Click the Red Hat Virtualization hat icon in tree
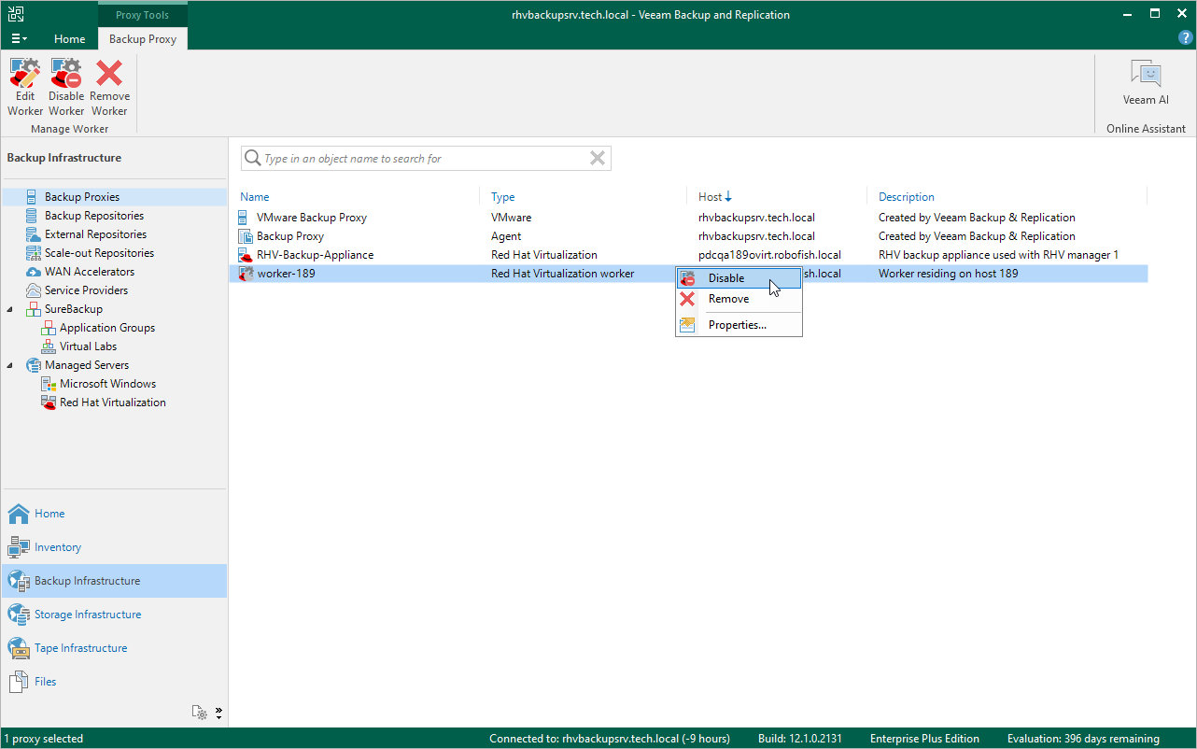 [x=49, y=403]
